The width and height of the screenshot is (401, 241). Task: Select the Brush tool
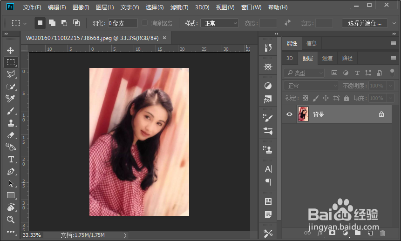pyautogui.click(x=11, y=111)
